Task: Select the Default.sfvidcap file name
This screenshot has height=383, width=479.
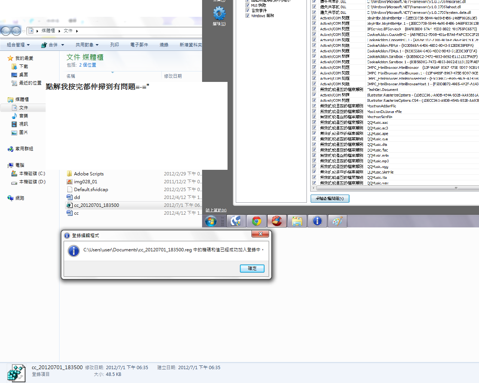Action: pos(91,190)
